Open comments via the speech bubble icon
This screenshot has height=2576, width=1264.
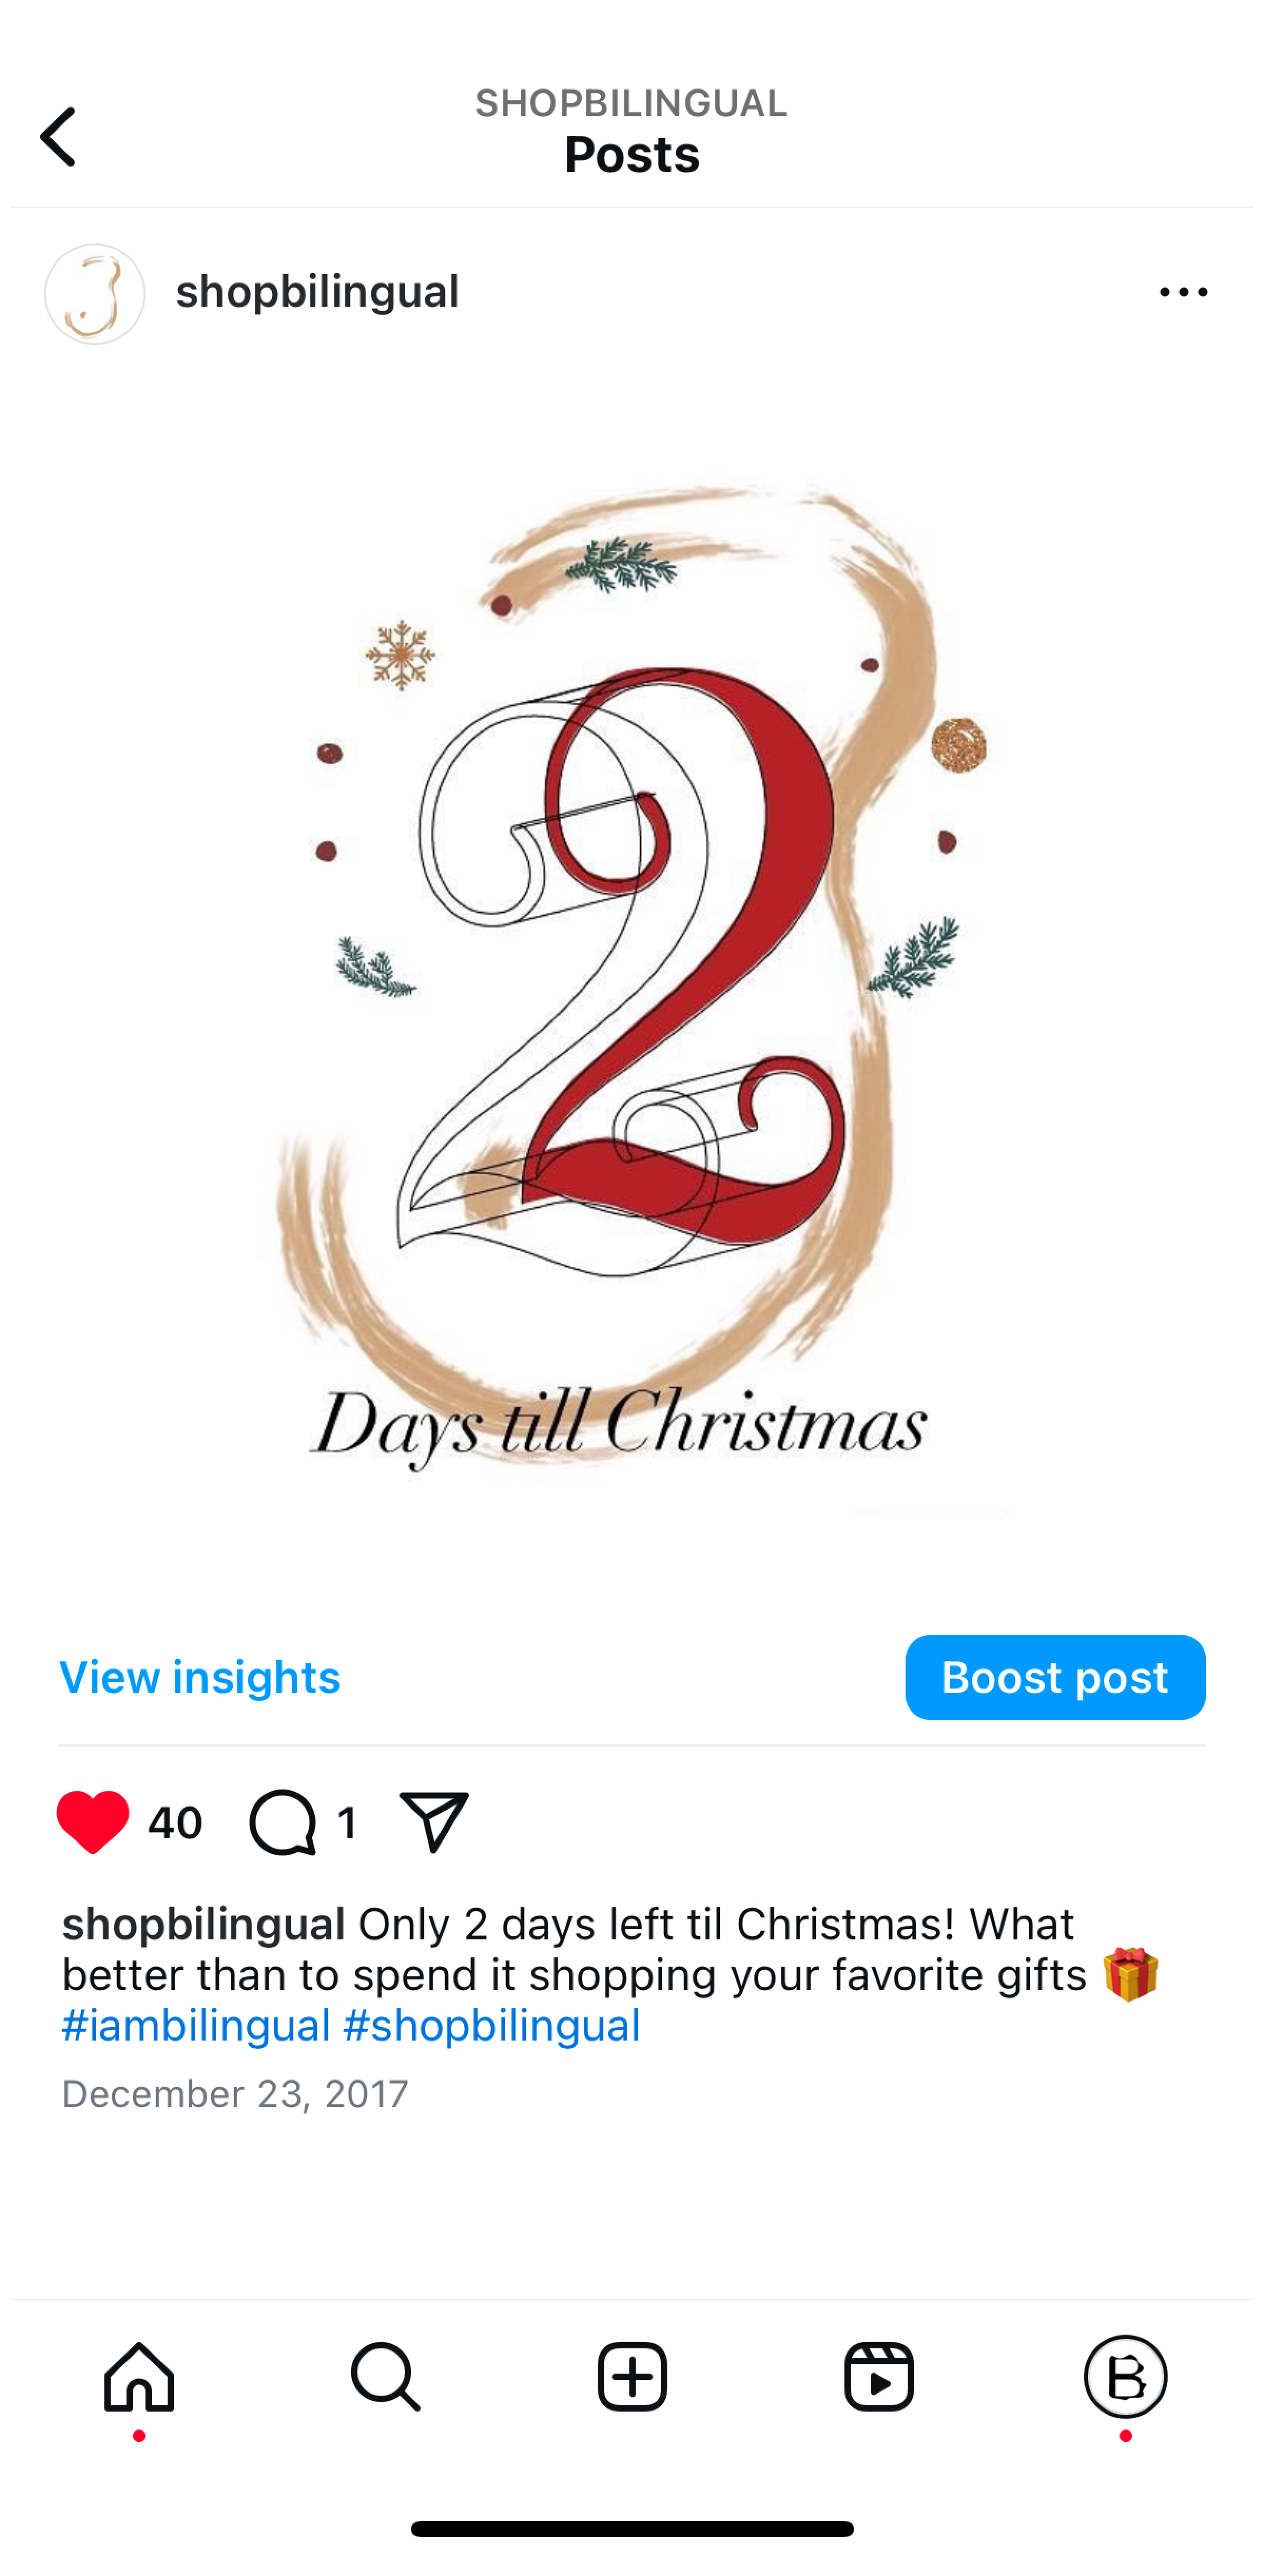[283, 1822]
